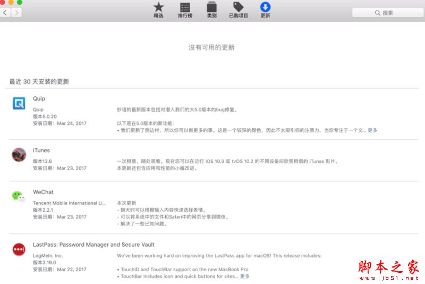Open the Quip app title

tap(39, 98)
